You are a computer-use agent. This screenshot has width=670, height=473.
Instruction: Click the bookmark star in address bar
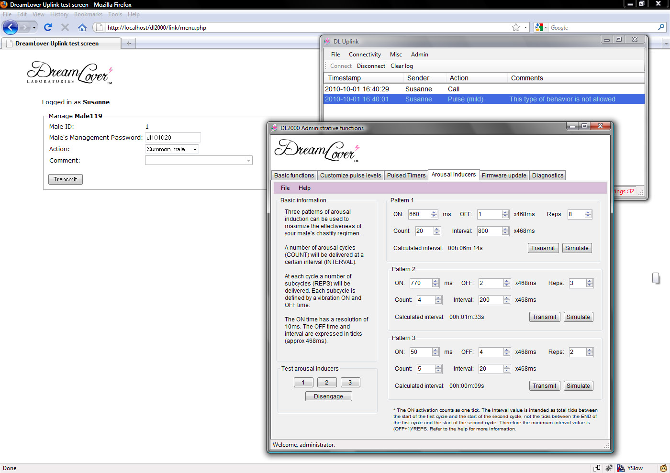[x=515, y=27]
